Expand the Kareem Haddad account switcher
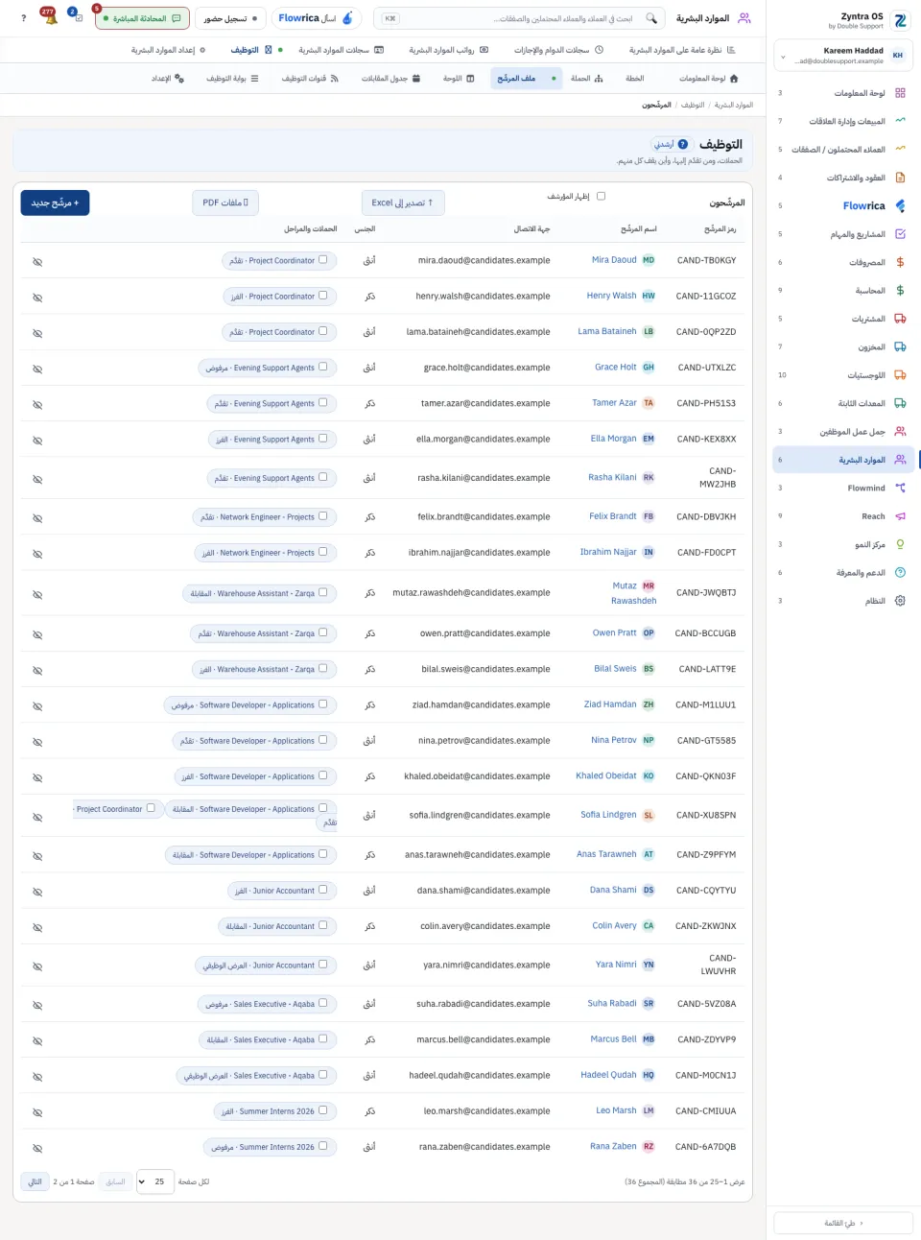Image resolution: width=921 pixels, height=1240 pixels. (843, 56)
